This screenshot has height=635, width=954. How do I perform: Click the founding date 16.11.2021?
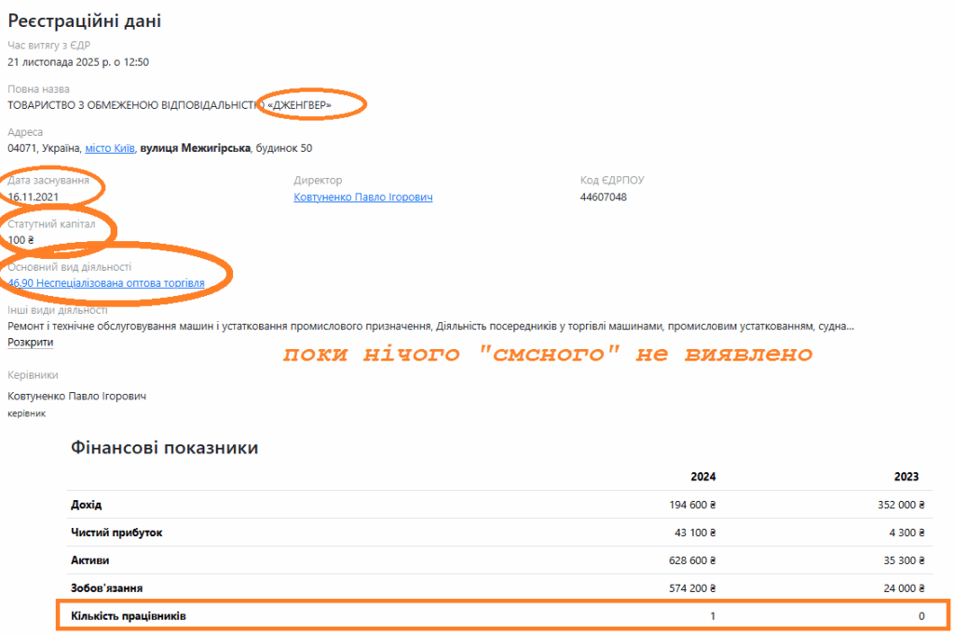pyautogui.click(x=33, y=197)
